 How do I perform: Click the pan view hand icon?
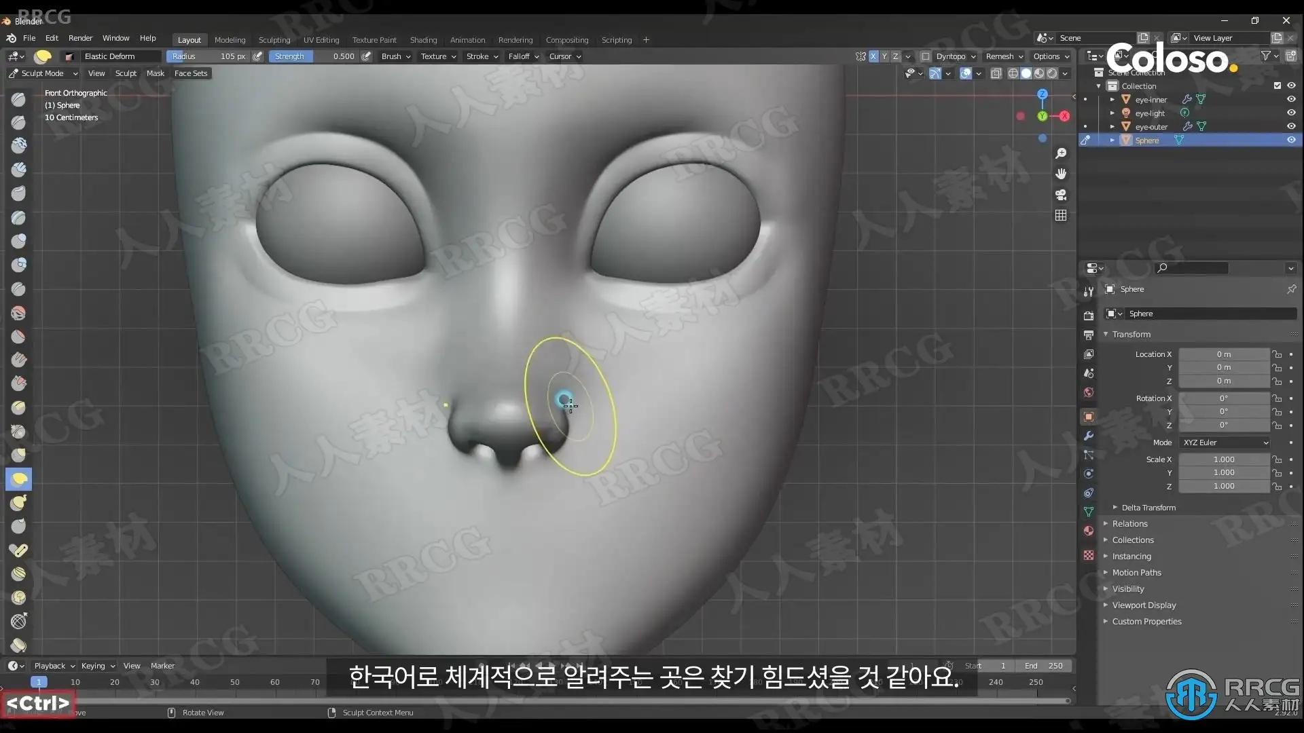(1061, 174)
